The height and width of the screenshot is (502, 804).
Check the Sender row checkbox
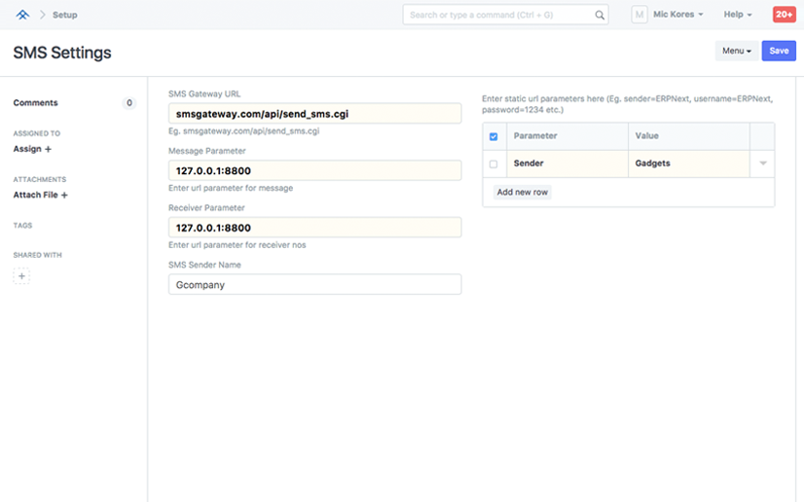(493, 163)
